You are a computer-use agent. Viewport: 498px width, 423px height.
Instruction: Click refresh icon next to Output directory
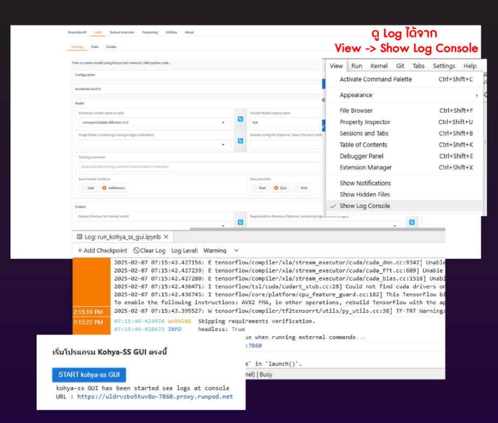click(x=240, y=221)
